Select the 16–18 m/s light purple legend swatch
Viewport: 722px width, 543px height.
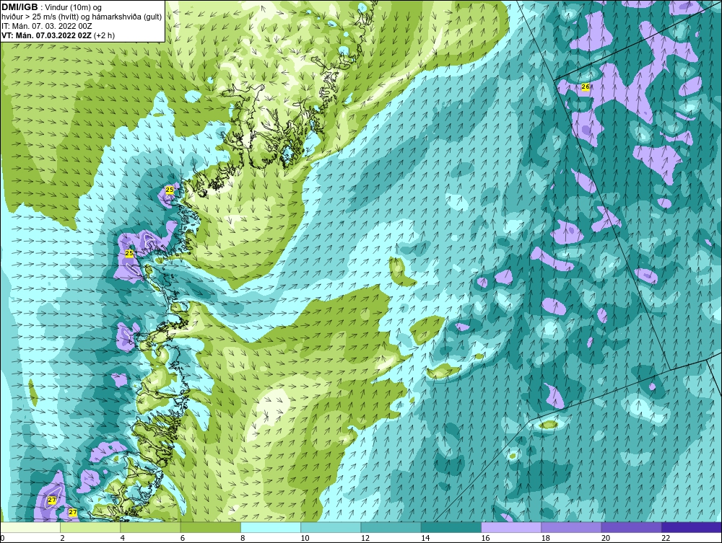point(511,527)
